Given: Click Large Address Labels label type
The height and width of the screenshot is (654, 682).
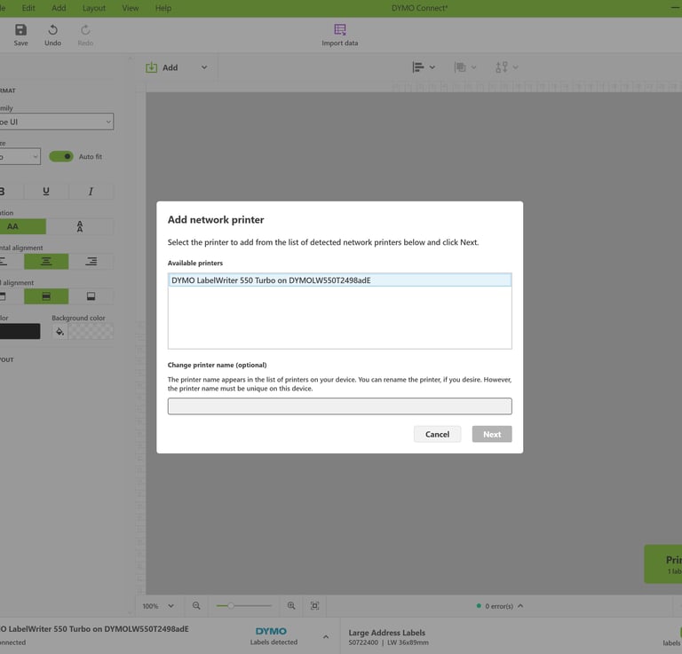Looking at the screenshot, I should pyautogui.click(x=386, y=633).
